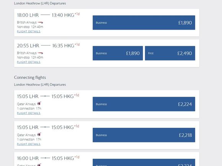Open Flight Details for 18:00 LHR flight
Image resolution: width=222 pixels, height=166 pixels.
click(29, 32)
